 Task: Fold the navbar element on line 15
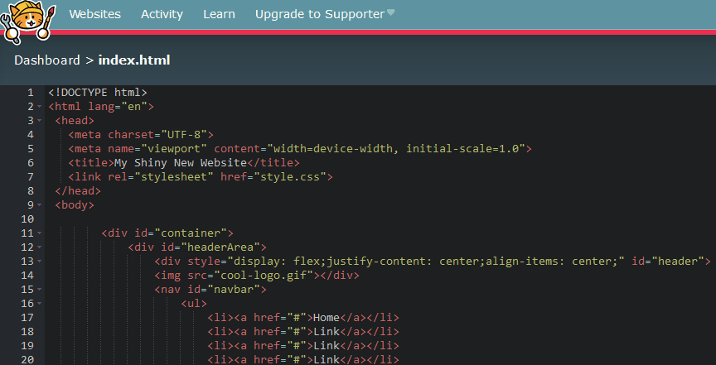39,290
